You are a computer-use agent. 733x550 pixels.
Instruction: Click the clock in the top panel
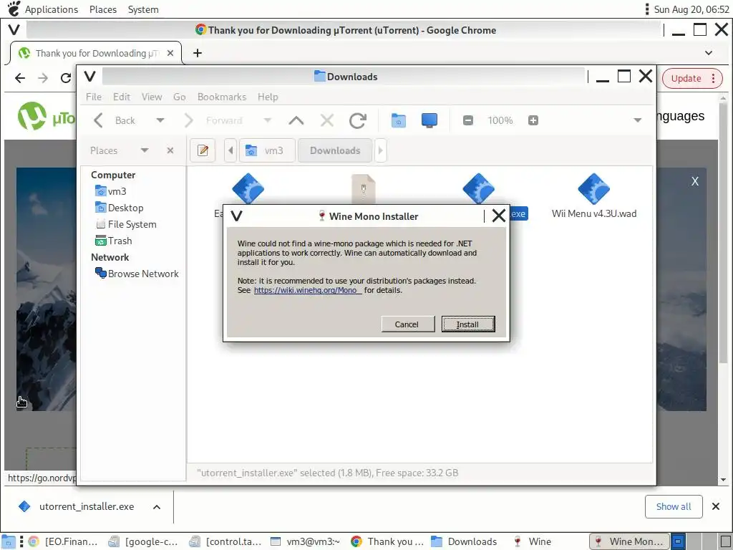click(691, 9)
